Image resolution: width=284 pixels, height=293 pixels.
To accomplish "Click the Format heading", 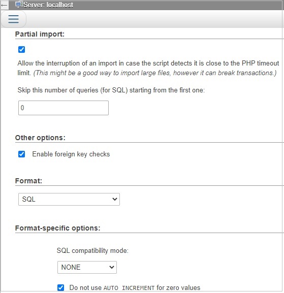I will pyautogui.click(x=28, y=181).
